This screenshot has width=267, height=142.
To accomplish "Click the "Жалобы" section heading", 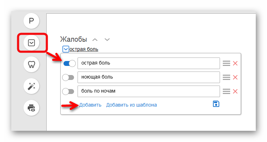I will point(74,39).
